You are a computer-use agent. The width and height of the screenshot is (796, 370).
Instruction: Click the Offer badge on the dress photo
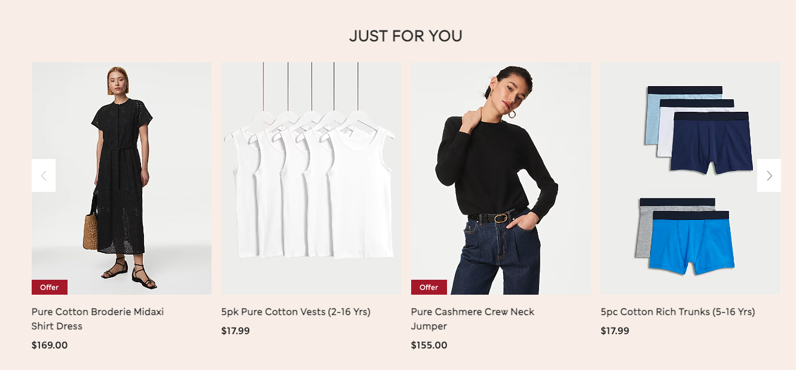tap(50, 288)
